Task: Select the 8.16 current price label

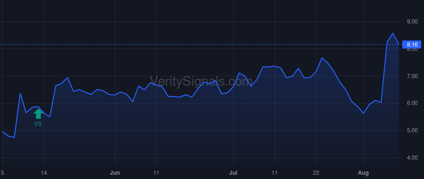Action: click(412, 45)
